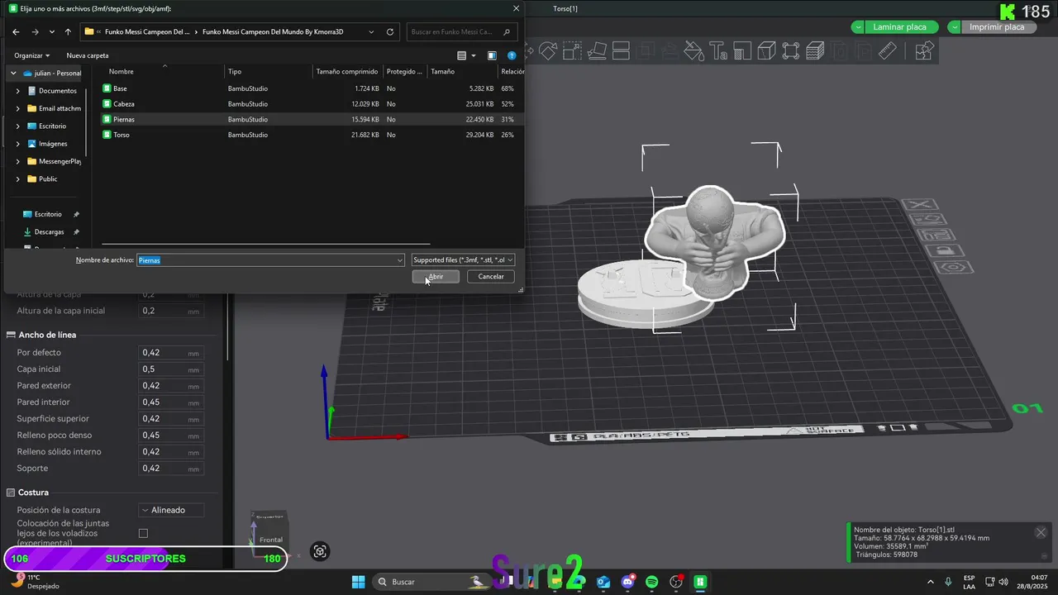1058x595 pixels.
Task: Select the scale tool in Bambu toolbar
Action: [572, 50]
